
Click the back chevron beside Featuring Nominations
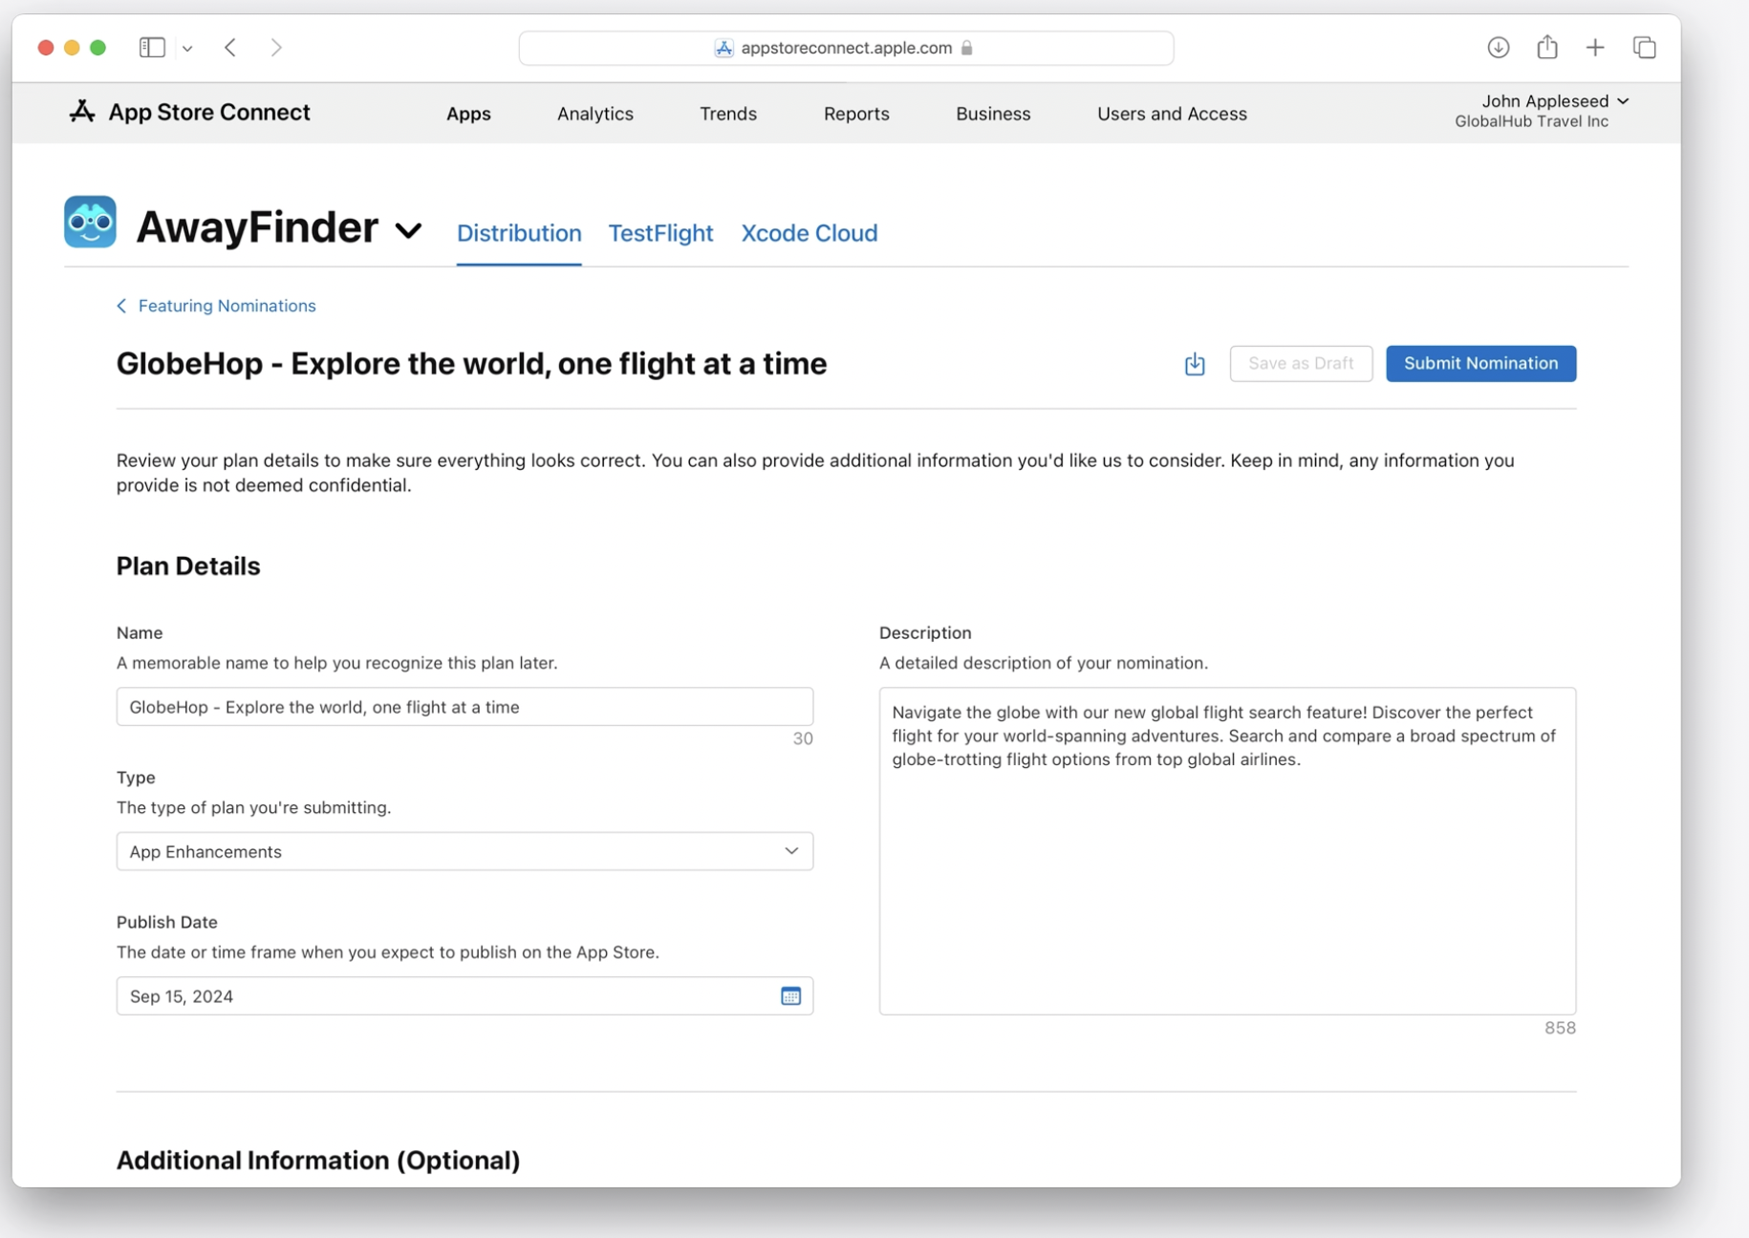coord(121,306)
